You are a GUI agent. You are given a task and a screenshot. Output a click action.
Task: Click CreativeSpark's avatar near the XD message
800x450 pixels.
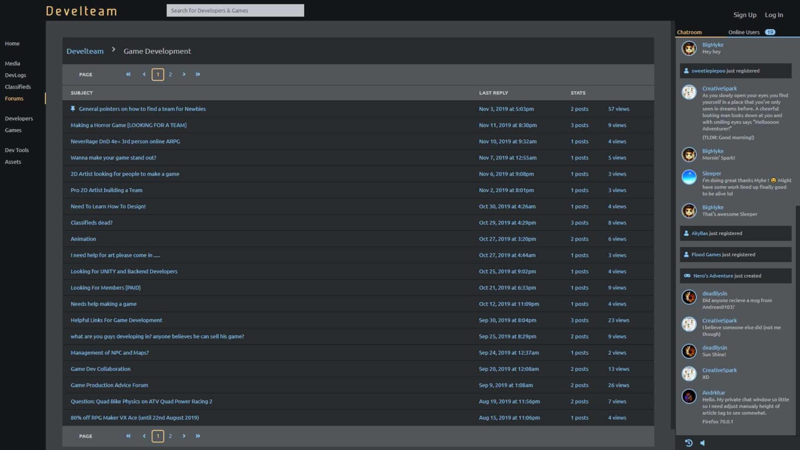tap(689, 373)
